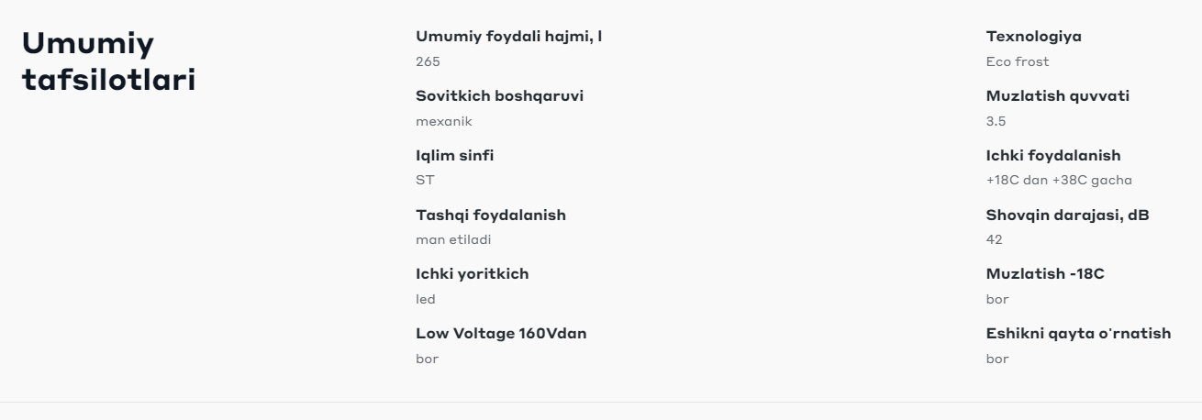This screenshot has width=1202, height=420.
Task: Select the "Tashqi foydalanish" label
Action: [490, 216]
